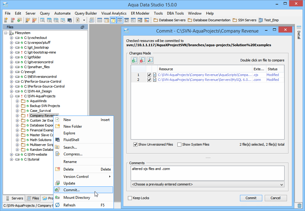305x211 pixels.
Task: Click the Status column header
Action: pos(275,69)
